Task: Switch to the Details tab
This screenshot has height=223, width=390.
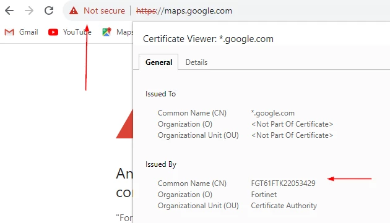Action: tap(196, 62)
